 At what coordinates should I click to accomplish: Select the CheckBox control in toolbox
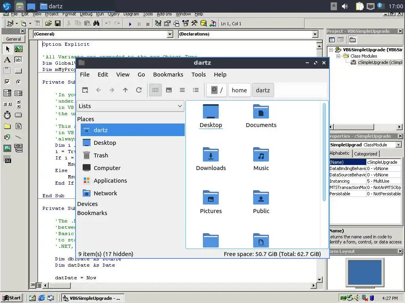point(8,82)
